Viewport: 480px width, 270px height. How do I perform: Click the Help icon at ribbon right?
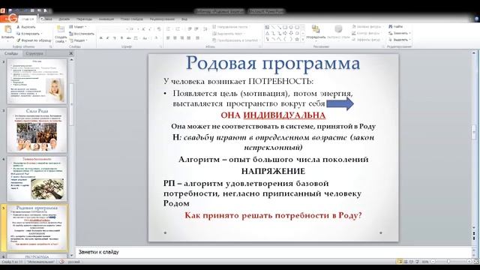pyautogui.click(x=477, y=19)
